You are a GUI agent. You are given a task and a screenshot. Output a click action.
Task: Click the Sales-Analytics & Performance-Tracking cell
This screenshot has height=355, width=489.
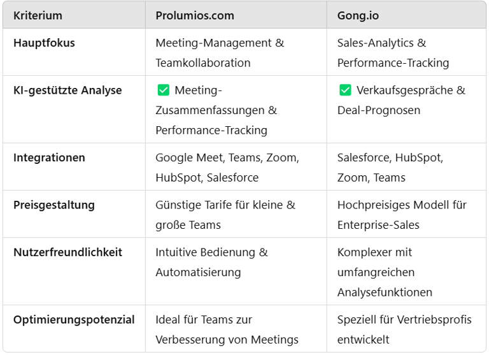(x=393, y=53)
